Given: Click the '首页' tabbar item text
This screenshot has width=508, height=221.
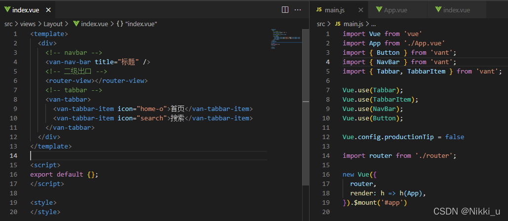Looking at the screenshot, I should pyautogui.click(x=178, y=109).
